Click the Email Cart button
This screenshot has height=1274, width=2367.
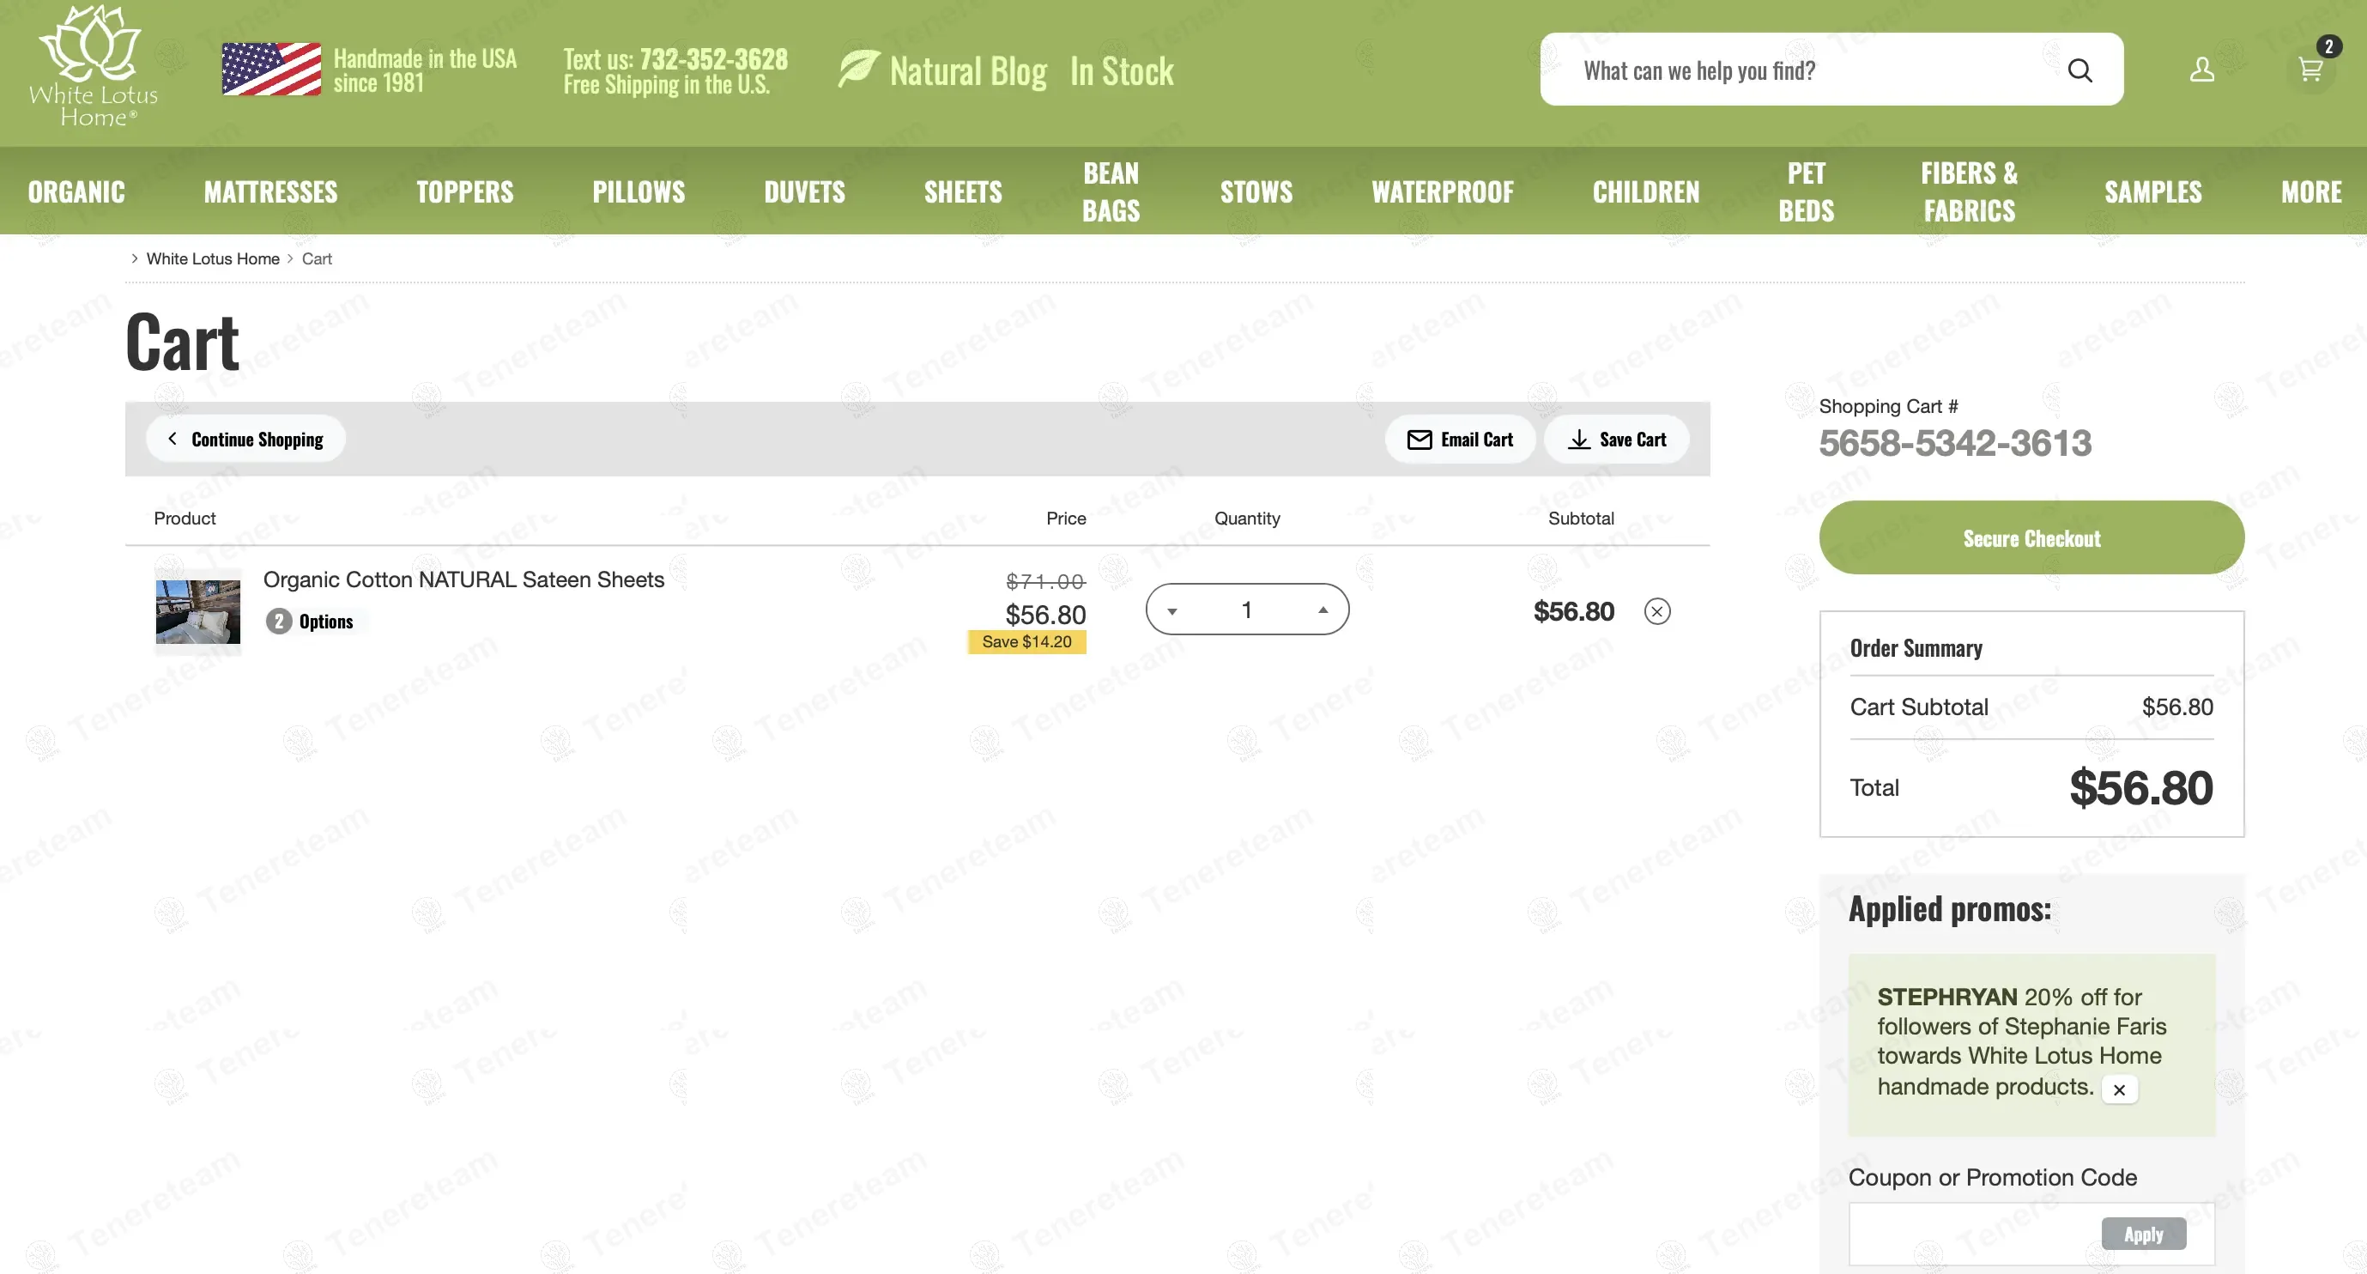[1460, 440]
